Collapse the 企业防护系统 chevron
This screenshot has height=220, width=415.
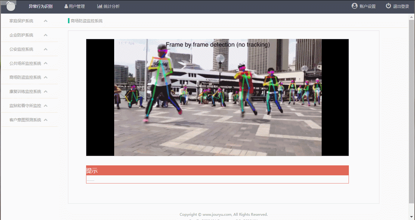(x=46, y=35)
